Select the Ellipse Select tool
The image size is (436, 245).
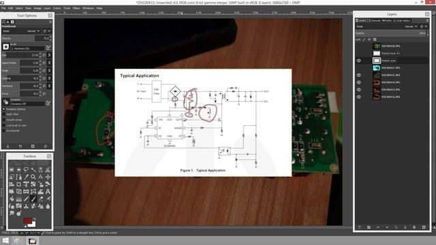pos(18,169)
